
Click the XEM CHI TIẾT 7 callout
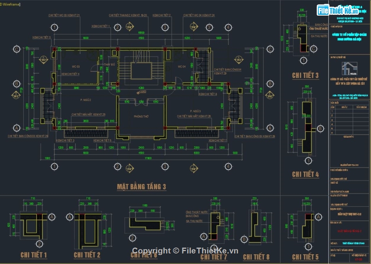click(x=218, y=140)
